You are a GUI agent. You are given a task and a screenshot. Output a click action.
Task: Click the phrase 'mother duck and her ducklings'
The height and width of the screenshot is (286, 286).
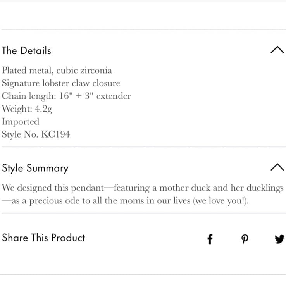pos(222,188)
